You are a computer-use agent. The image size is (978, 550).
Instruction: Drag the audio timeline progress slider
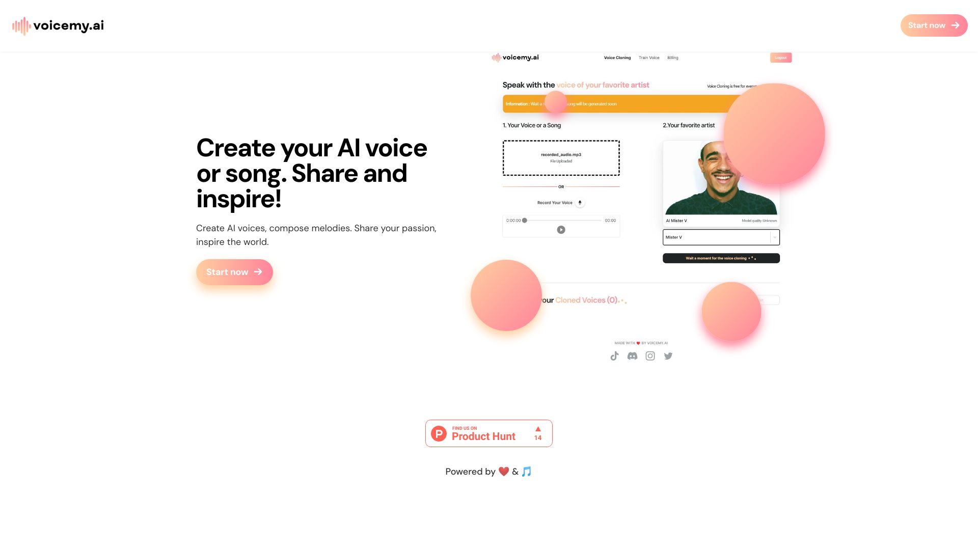pos(523,221)
